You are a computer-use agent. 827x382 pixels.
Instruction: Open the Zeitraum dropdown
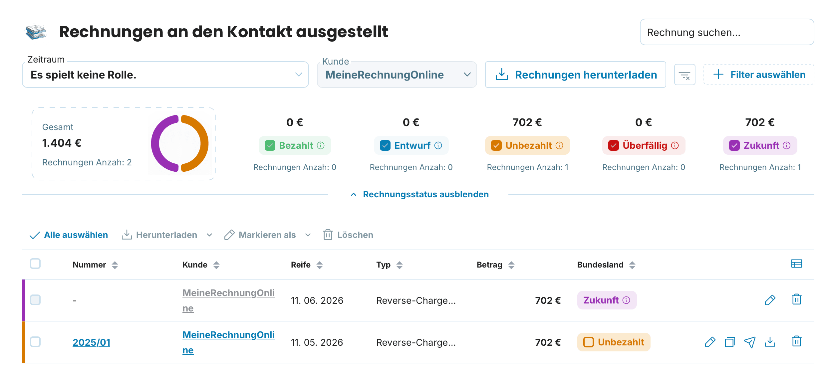165,75
